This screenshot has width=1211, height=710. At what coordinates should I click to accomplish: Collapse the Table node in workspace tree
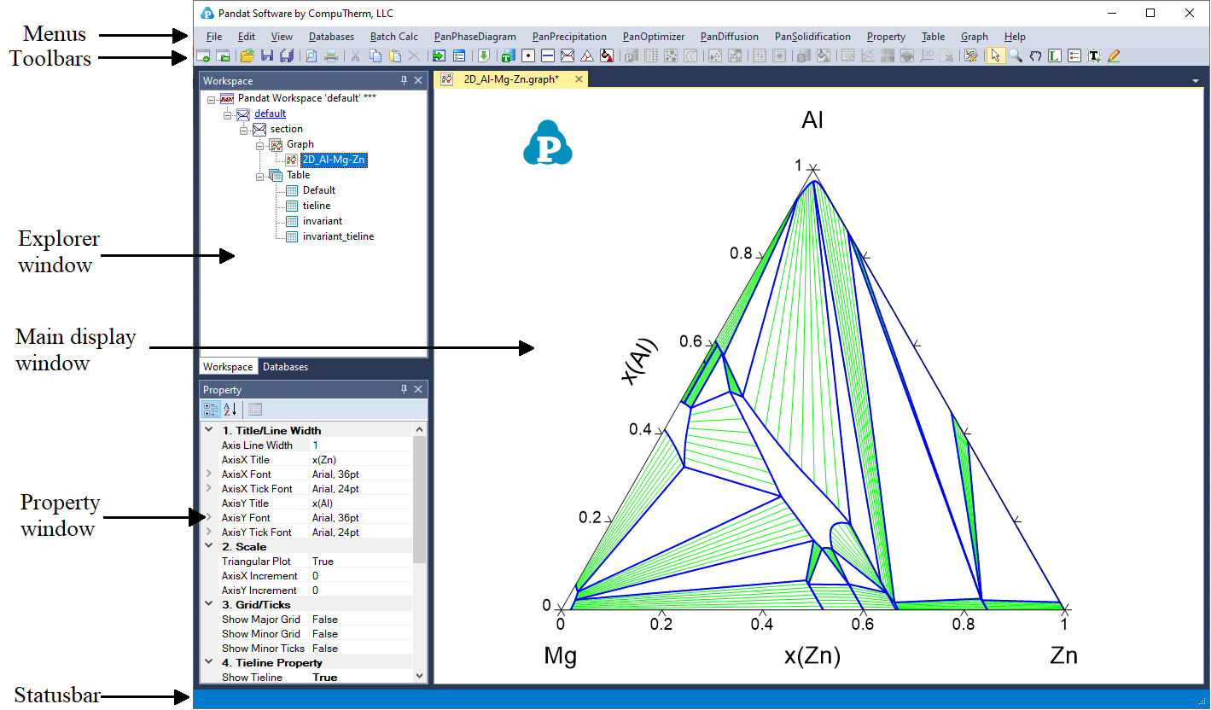(x=260, y=176)
